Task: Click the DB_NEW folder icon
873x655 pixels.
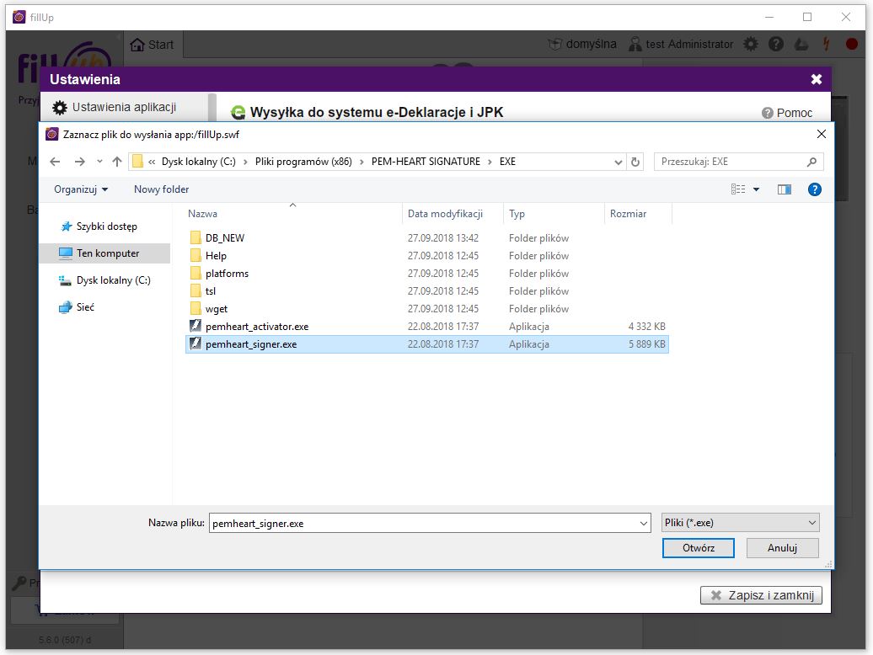Action: [195, 238]
